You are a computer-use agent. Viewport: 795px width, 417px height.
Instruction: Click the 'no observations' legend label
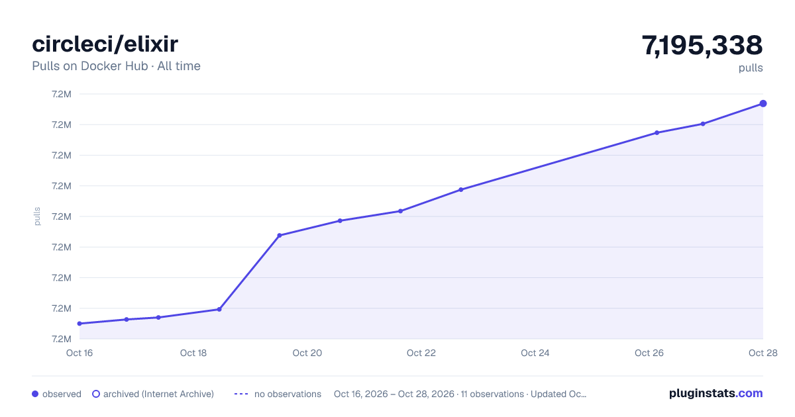click(288, 394)
